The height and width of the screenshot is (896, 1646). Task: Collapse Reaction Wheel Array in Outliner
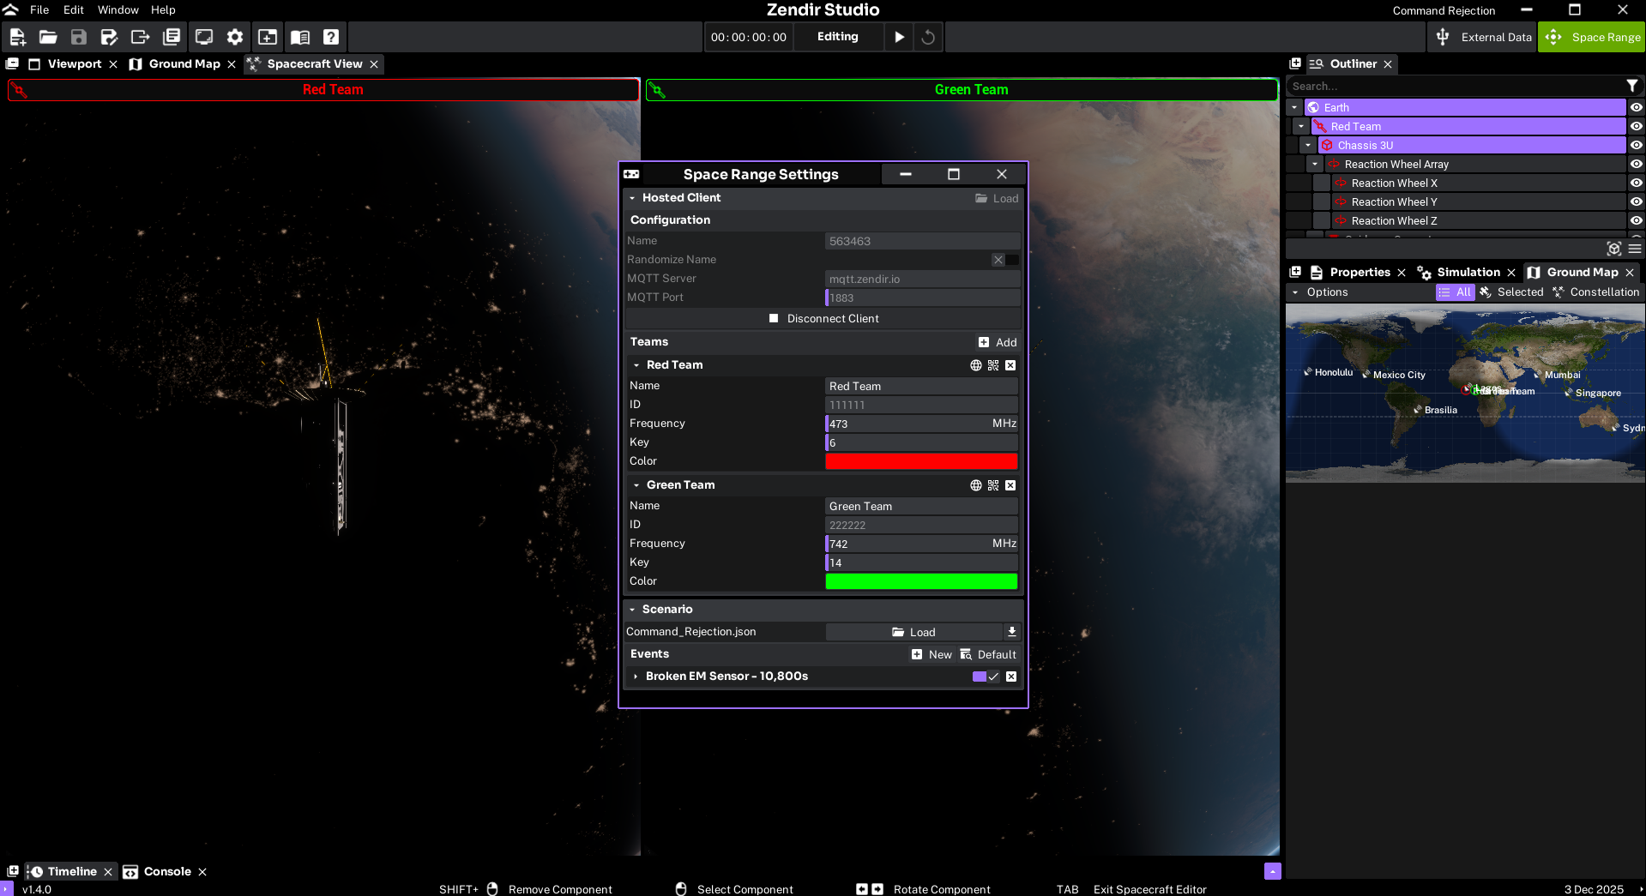pos(1315,164)
